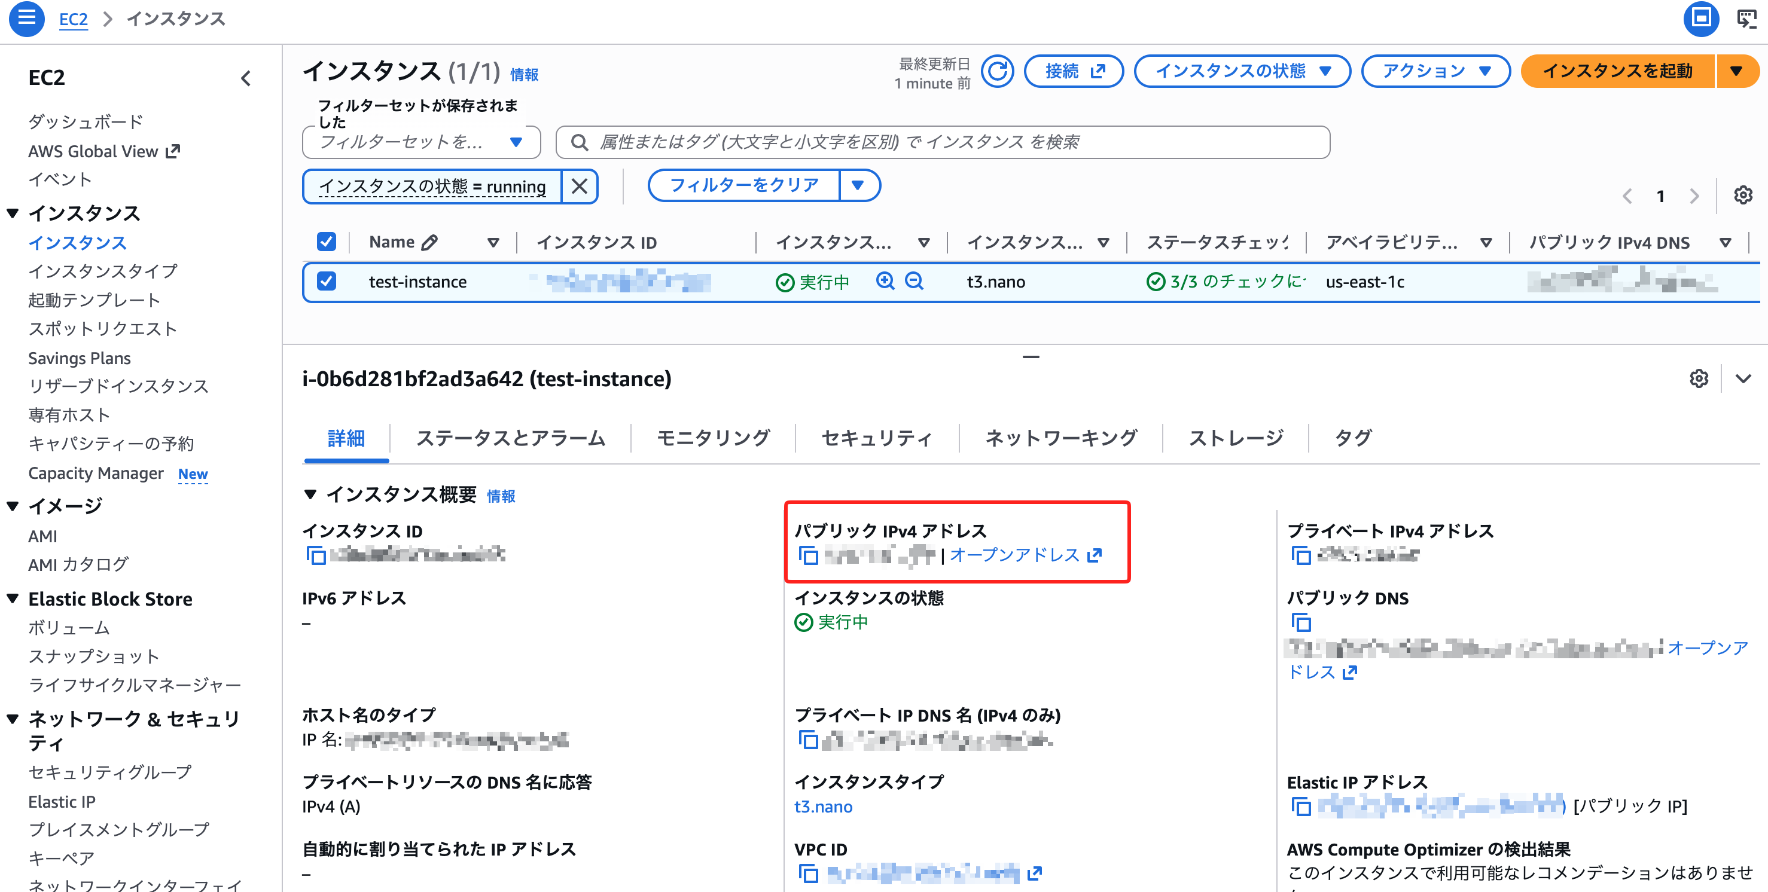Collapse the instance details panel chevron
Screen dimensions: 1768x892
[1743, 379]
